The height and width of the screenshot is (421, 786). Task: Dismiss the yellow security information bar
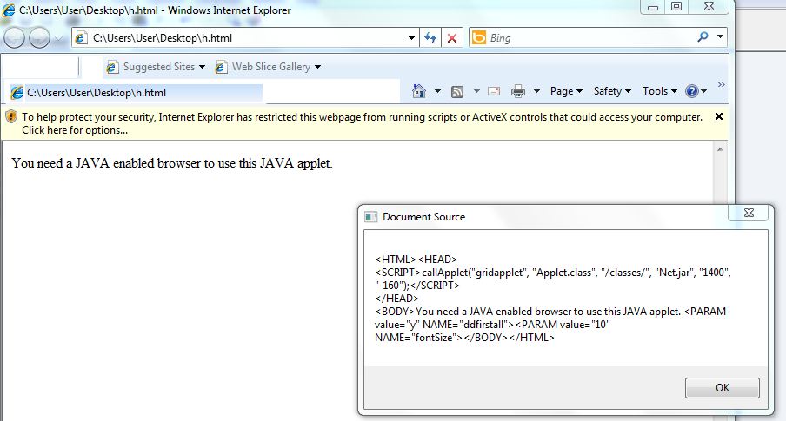tap(719, 116)
